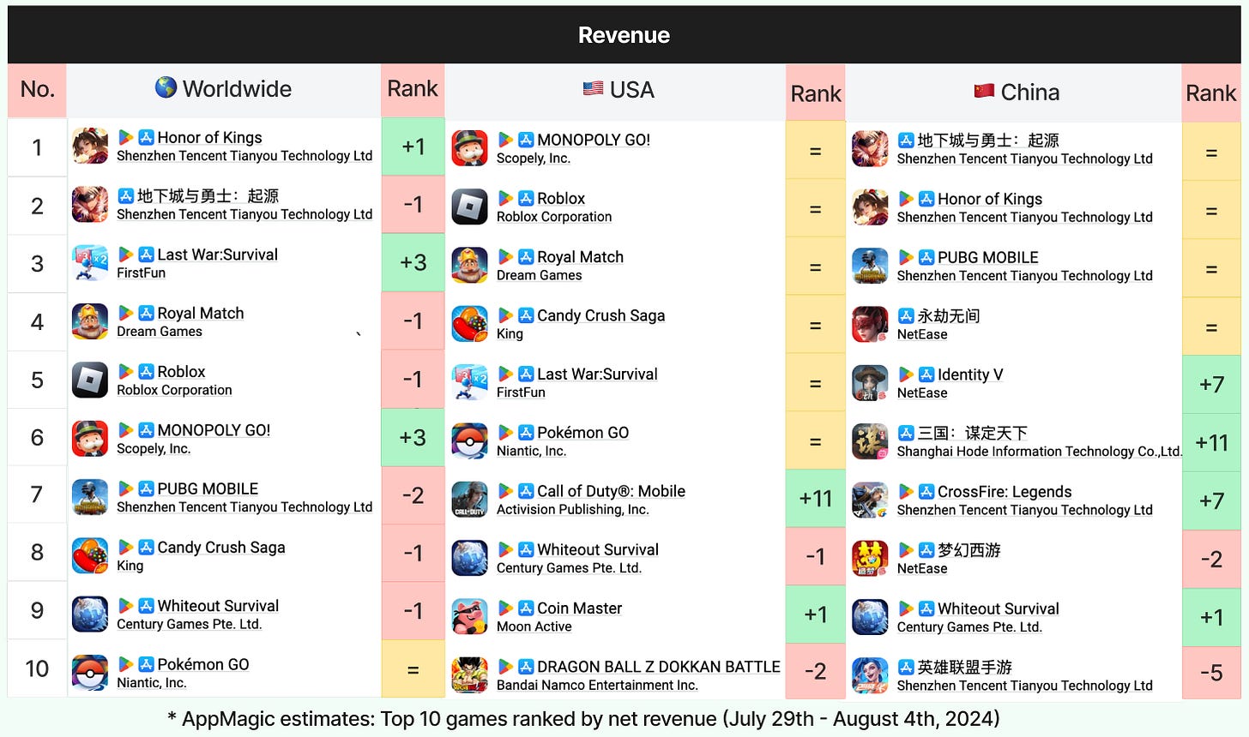
Task: Click Identity V game icon
Action: coord(870,383)
